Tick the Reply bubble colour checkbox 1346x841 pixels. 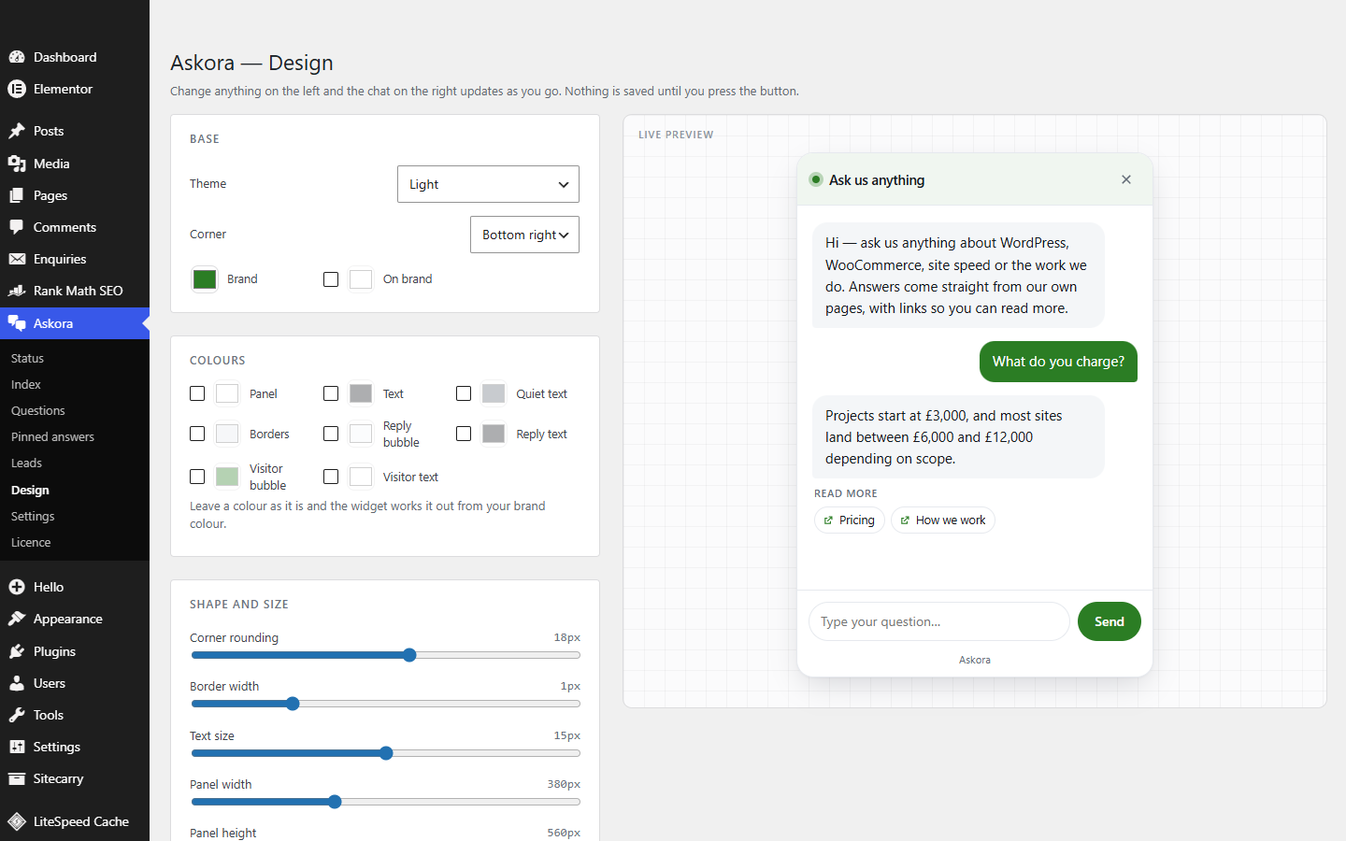coord(331,434)
